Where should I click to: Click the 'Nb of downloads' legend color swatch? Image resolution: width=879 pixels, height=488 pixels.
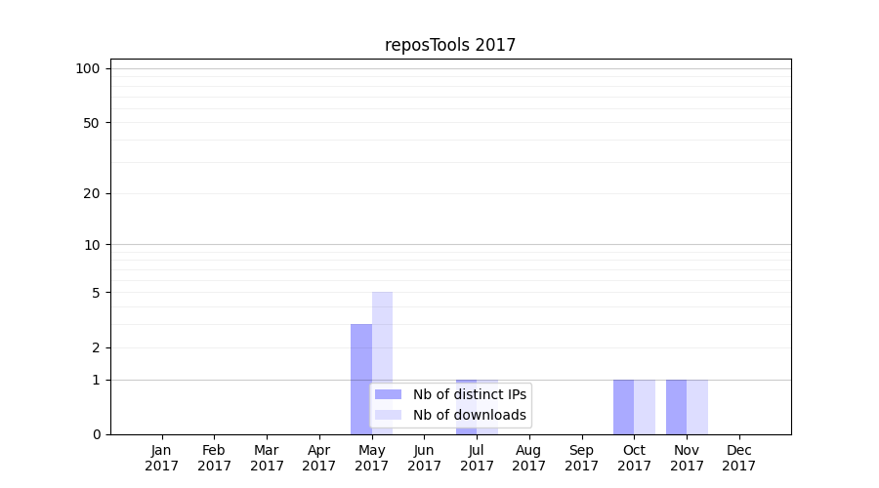pos(388,415)
